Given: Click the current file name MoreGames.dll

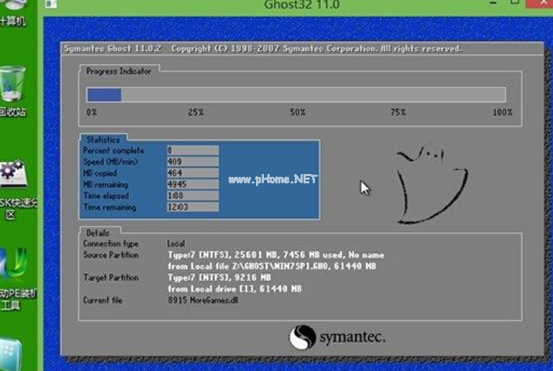Looking at the screenshot, I should (x=213, y=301).
